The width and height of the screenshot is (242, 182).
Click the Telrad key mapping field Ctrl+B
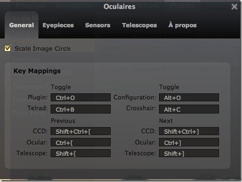[x=81, y=109]
